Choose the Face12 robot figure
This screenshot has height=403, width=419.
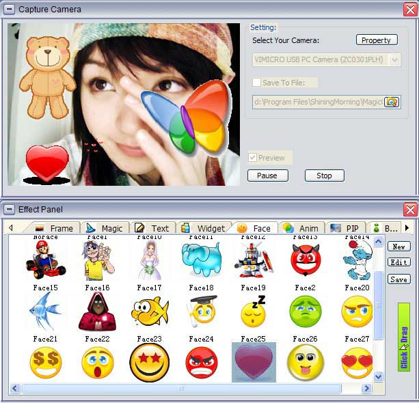click(x=254, y=260)
